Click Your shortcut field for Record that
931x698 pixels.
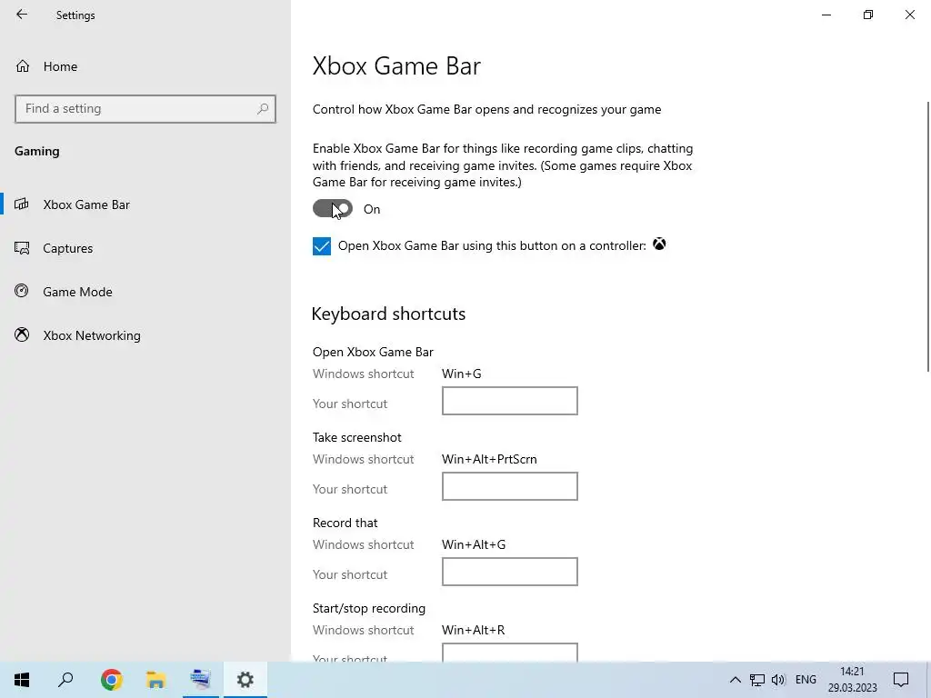(509, 572)
